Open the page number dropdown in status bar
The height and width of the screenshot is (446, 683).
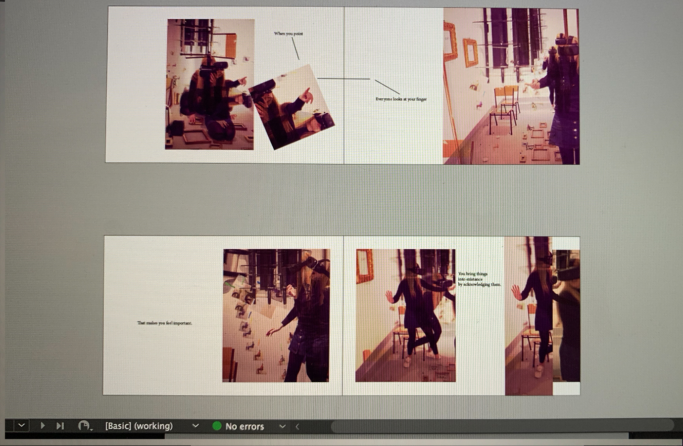coord(21,426)
